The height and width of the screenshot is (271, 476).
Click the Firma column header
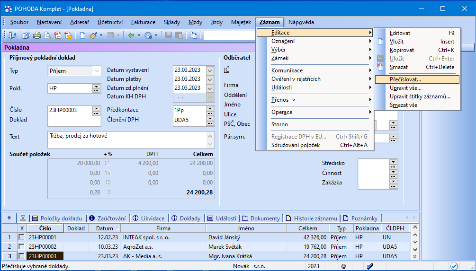point(163,228)
